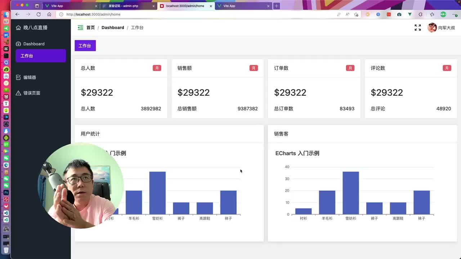Switch to the 发验证码 - admin-php tab
The image size is (461, 259).
pos(128,6)
